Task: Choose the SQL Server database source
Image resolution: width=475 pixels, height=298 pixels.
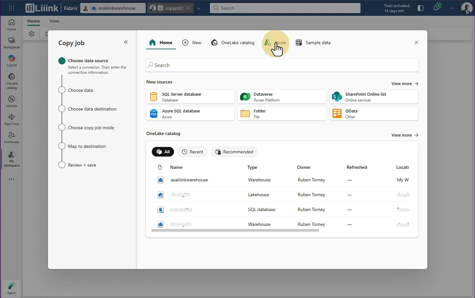Action: tap(190, 97)
